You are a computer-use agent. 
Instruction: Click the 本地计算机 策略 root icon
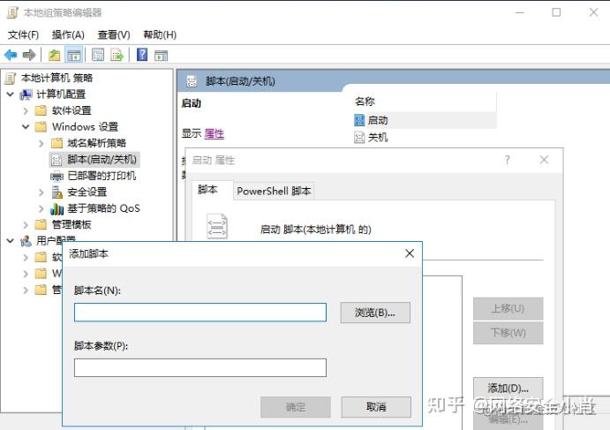coord(11,79)
